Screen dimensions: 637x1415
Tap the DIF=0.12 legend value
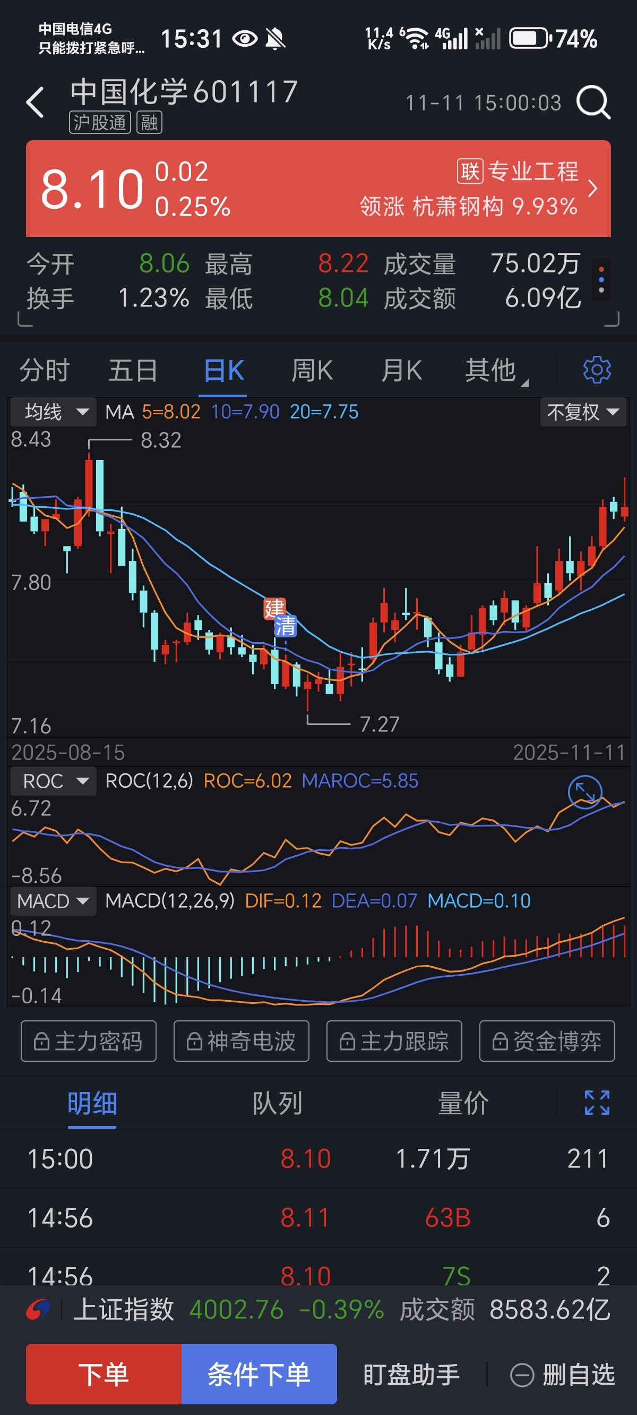coord(283,901)
